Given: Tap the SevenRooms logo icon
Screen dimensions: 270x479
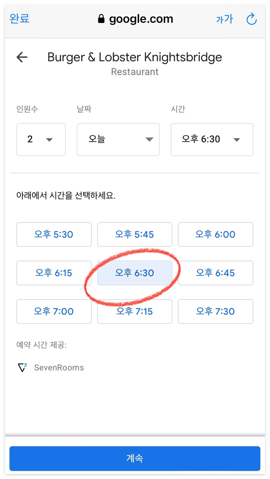Looking at the screenshot, I should click(22, 368).
